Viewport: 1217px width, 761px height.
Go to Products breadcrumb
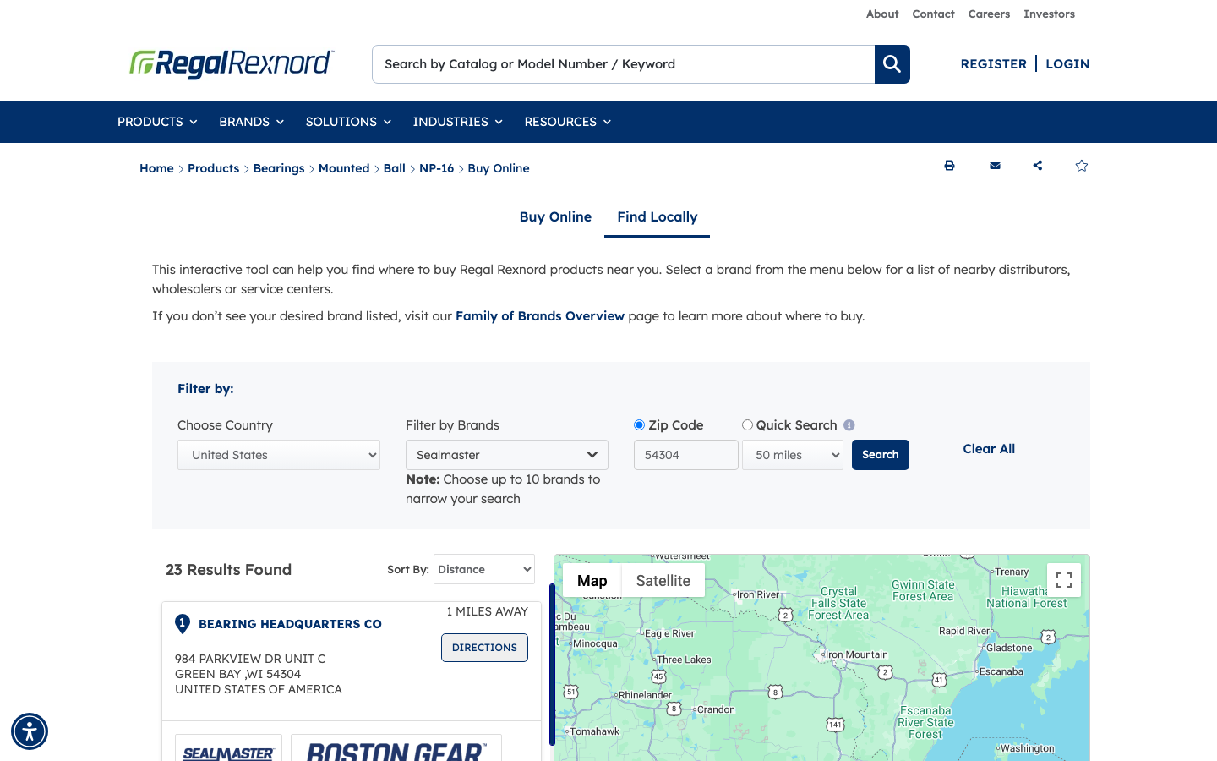coord(214,168)
